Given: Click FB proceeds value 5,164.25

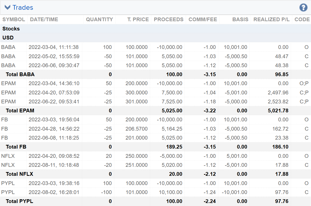Looking at the screenshot, I should (172, 129).
